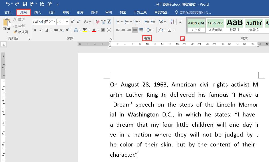The image size is (269, 162).
Task: Increase paragraph indent
Action: 153,22
